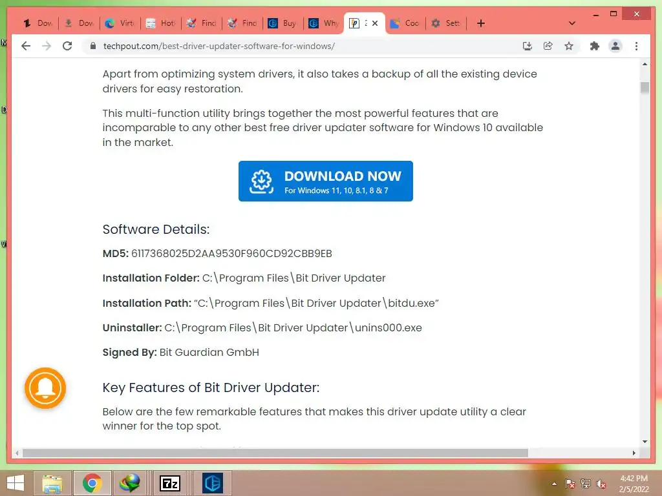This screenshot has width=662, height=496.
Task: Click the Action Center flag icon
Action: [x=570, y=484]
